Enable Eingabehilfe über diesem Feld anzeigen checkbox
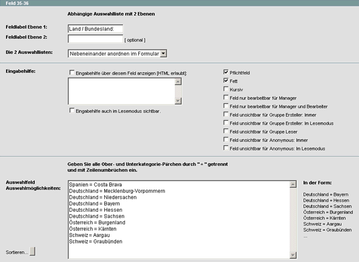Screen dimensions: 359x262 coord(72,72)
